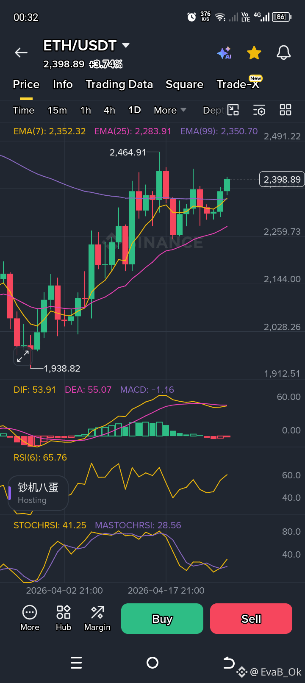Toggle the favorite star for ETH/USDT
This screenshot has height=683, width=305.
(x=254, y=53)
